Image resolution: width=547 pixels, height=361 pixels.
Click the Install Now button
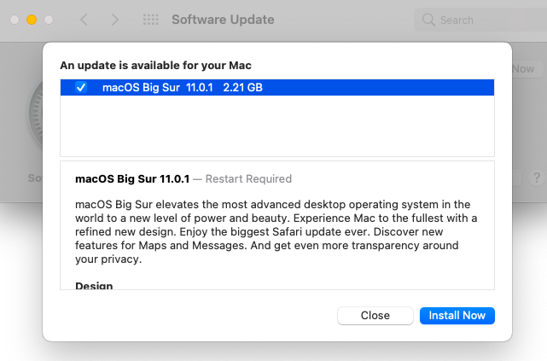click(x=457, y=315)
